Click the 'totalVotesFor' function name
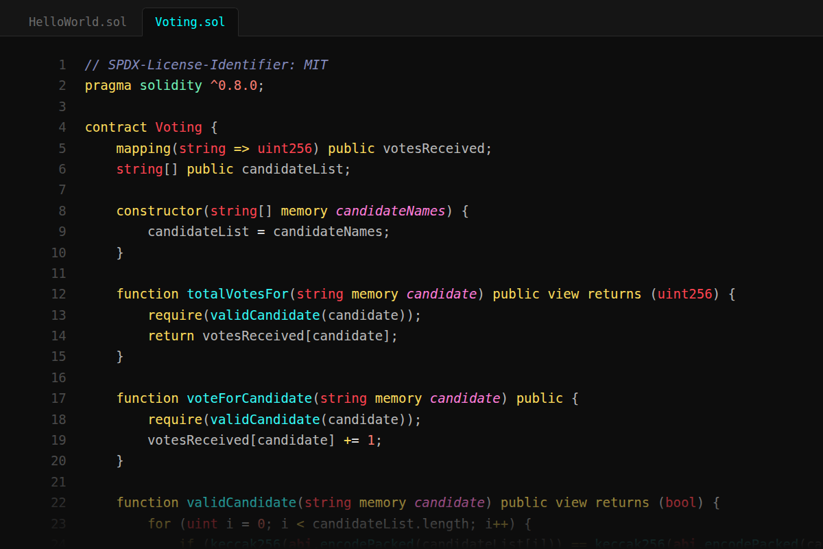 point(237,294)
